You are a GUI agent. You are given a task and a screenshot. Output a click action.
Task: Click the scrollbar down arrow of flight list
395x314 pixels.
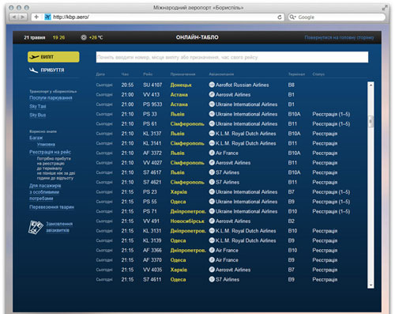(371, 286)
